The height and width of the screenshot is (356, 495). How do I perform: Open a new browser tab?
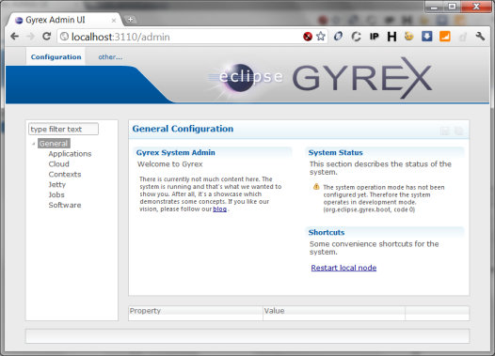[130, 20]
